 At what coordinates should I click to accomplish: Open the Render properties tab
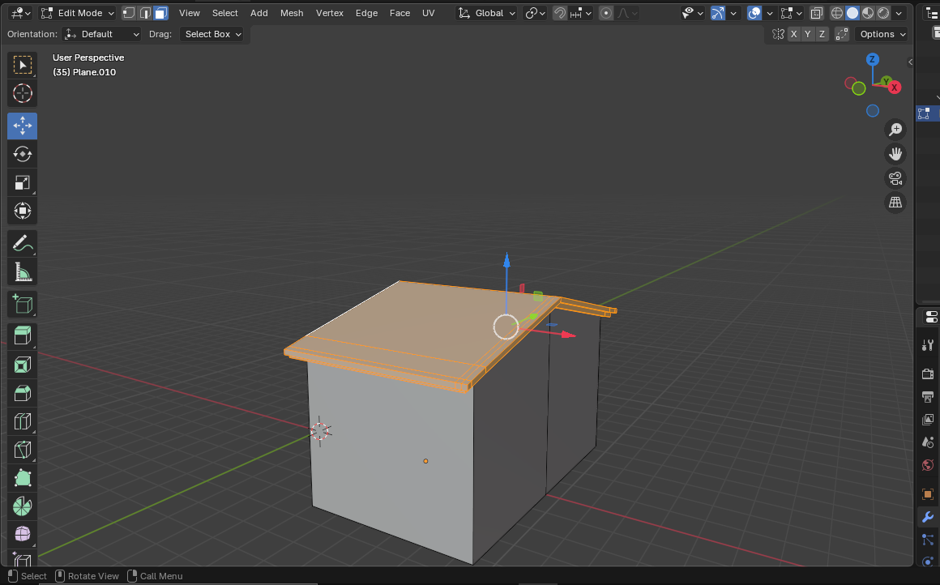(928, 374)
